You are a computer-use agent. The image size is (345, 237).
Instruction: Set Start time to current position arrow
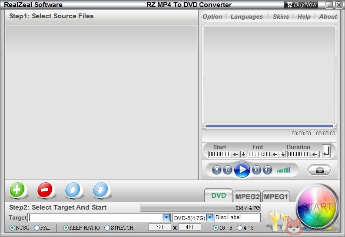point(236,154)
